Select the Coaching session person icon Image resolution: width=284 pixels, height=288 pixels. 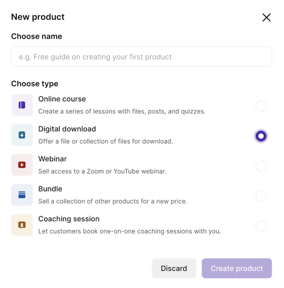coord(22,225)
